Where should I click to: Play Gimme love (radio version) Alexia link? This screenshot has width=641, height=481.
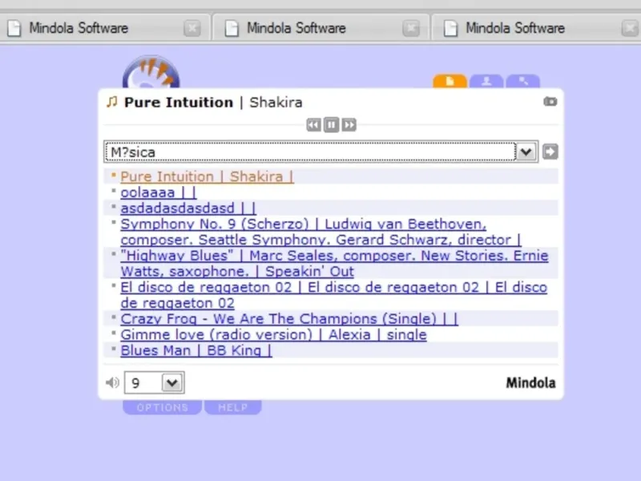273,334
